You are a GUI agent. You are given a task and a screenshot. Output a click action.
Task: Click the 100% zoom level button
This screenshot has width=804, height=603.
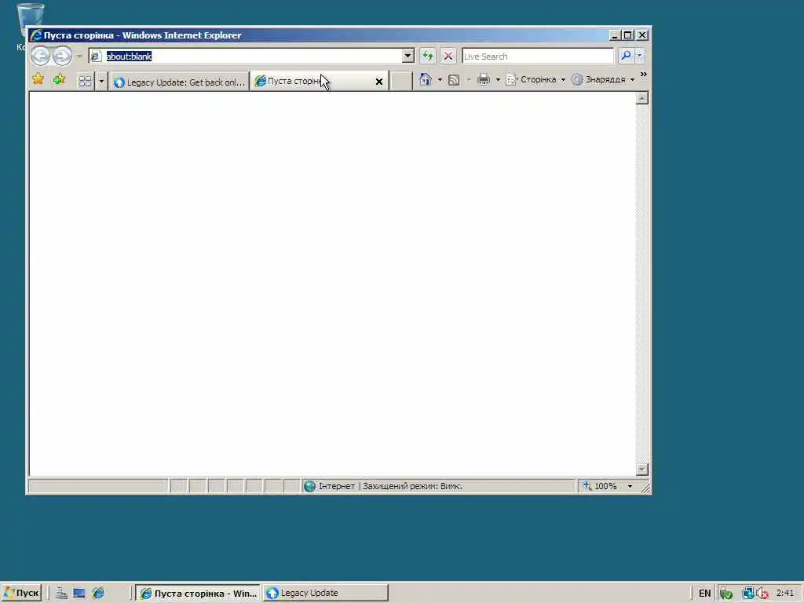[x=601, y=486]
